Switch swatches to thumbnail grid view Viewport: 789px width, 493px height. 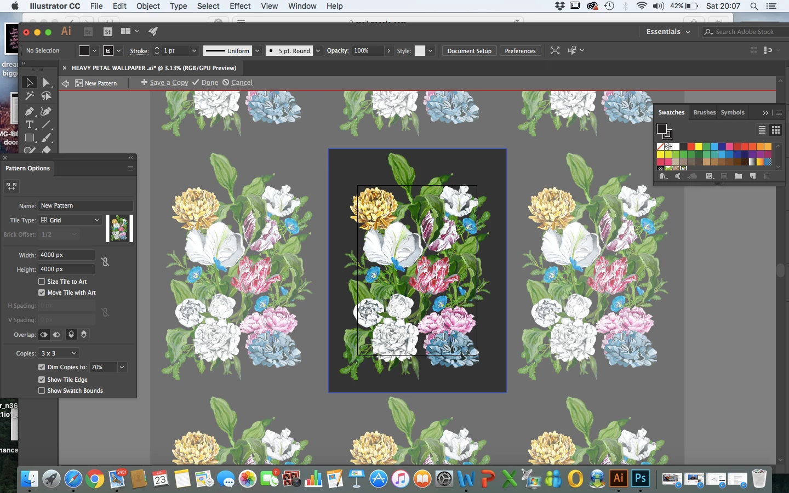pyautogui.click(x=775, y=130)
